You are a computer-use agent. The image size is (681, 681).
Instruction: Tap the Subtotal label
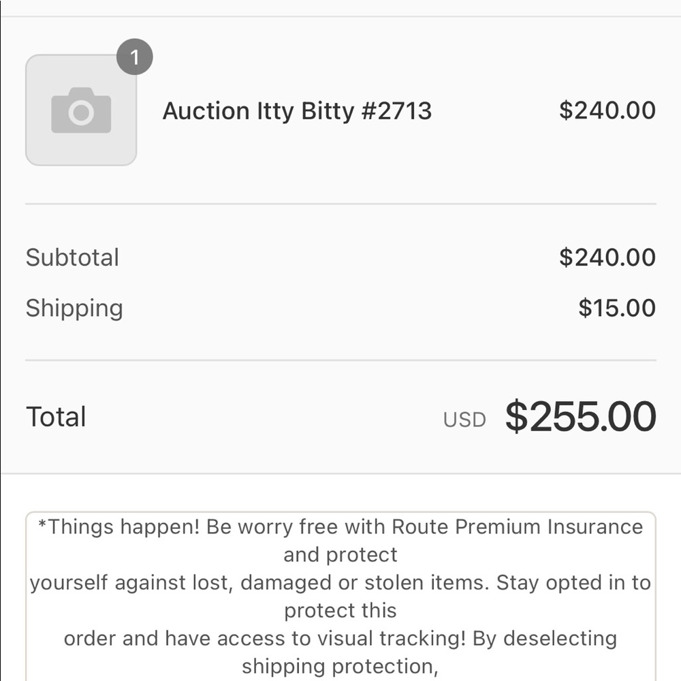coord(72,257)
